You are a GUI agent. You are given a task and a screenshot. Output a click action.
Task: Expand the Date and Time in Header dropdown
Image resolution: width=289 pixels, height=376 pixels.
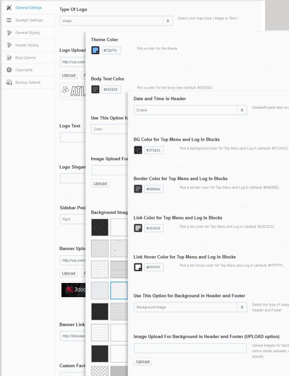tap(190, 110)
